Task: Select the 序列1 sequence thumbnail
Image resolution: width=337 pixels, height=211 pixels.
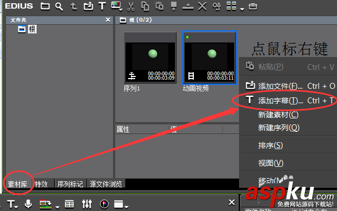Action: pos(150,58)
